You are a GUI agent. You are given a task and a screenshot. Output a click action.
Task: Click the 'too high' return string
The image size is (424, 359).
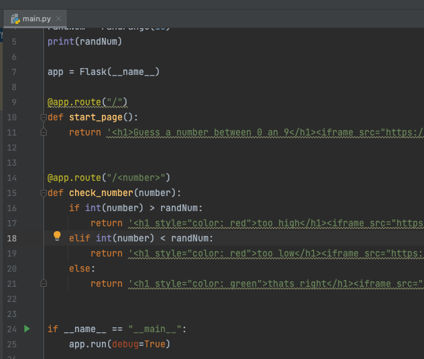click(x=276, y=223)
